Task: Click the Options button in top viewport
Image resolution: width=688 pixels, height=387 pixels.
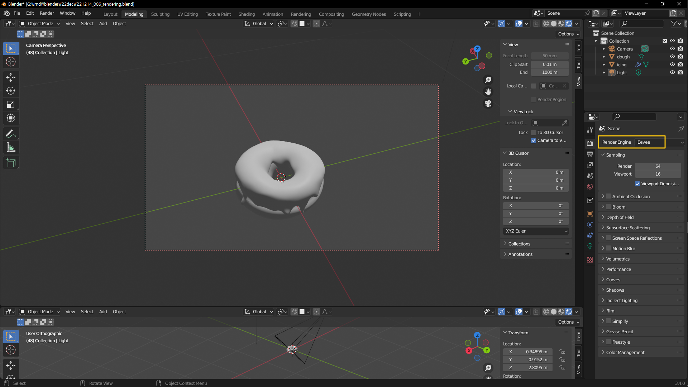Action: pyautogui.click(x=568, y=34)
